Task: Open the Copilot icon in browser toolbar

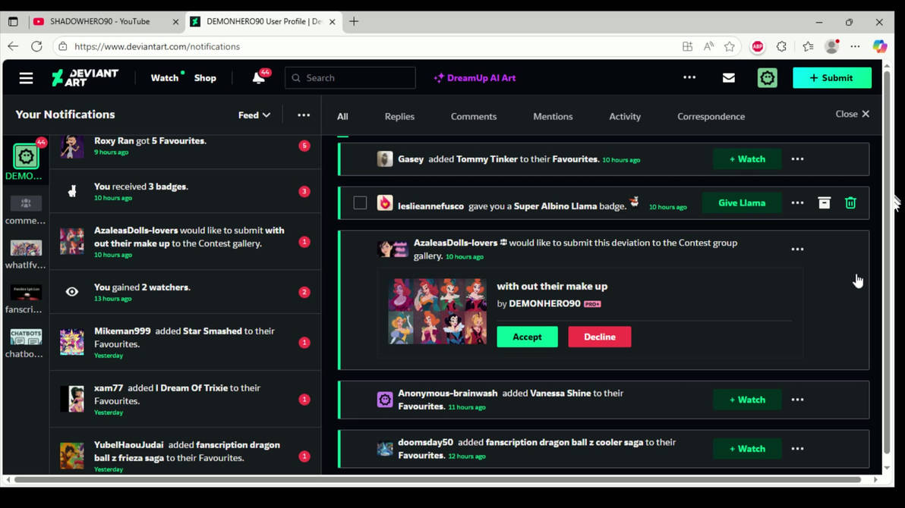Action: (880, 47)
